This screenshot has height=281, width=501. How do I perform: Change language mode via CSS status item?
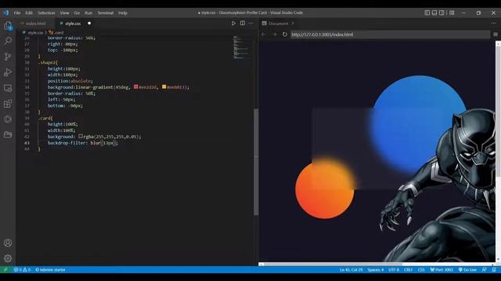421,269
